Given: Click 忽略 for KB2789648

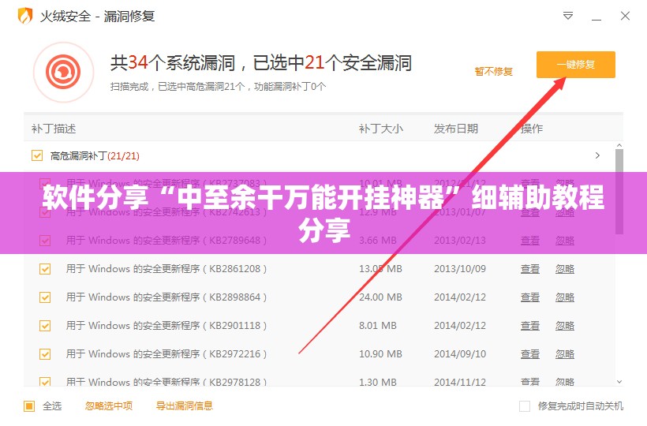Looking at the screenshot, I should (565, 241).
